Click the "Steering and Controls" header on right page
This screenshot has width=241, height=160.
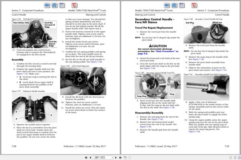pyautogui.click(x=145, y=15)
